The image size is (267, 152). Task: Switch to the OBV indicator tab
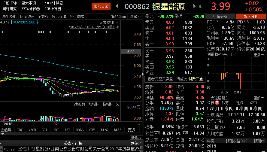[x=92, y=130]
